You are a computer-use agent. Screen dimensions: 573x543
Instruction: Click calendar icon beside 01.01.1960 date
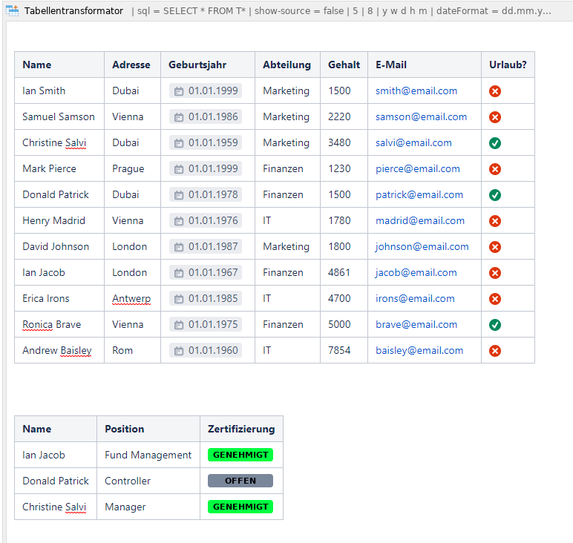pos(179,351)
